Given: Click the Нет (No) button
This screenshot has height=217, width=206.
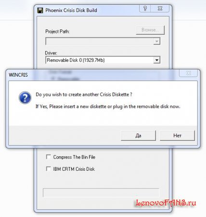Looking at the screenshot, I should pyautogui.click(x=177, y=136).
